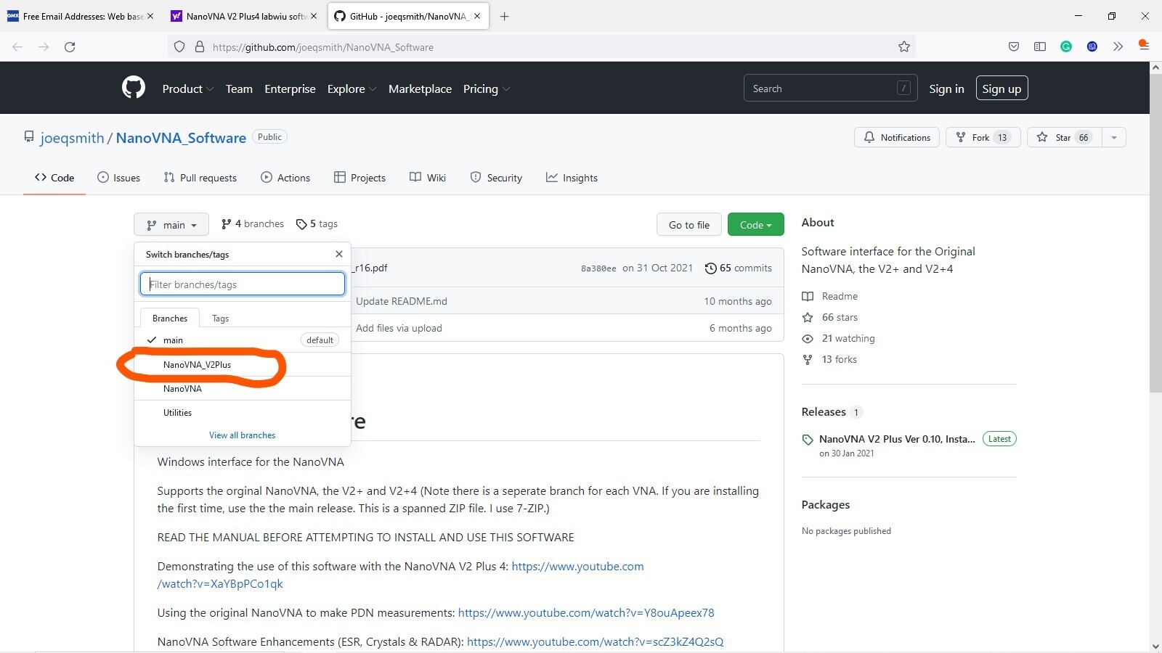This screenshot has height=653, width=1162.
Task: Click the GitHub Octocat logo
Action: (x=134, y=88)
